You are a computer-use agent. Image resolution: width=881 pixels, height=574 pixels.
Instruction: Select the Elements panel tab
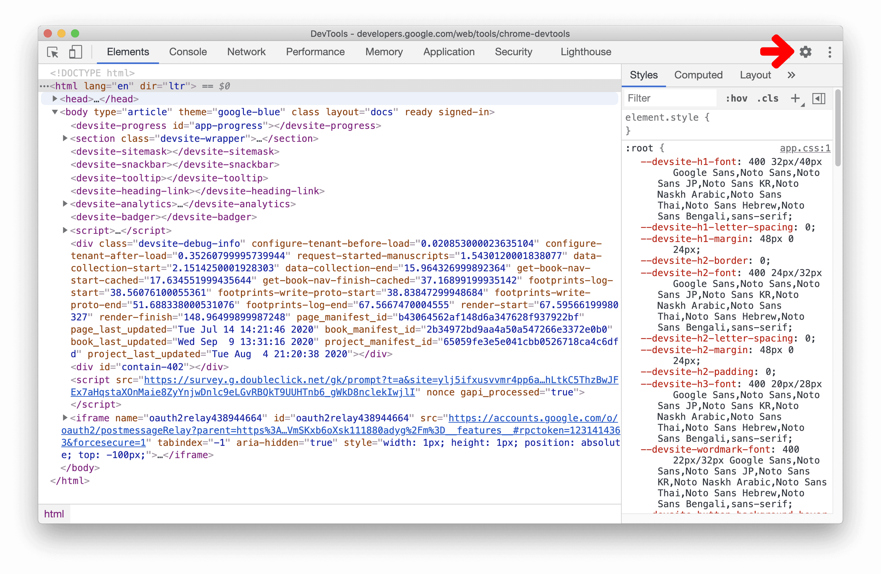click(128, 52)
